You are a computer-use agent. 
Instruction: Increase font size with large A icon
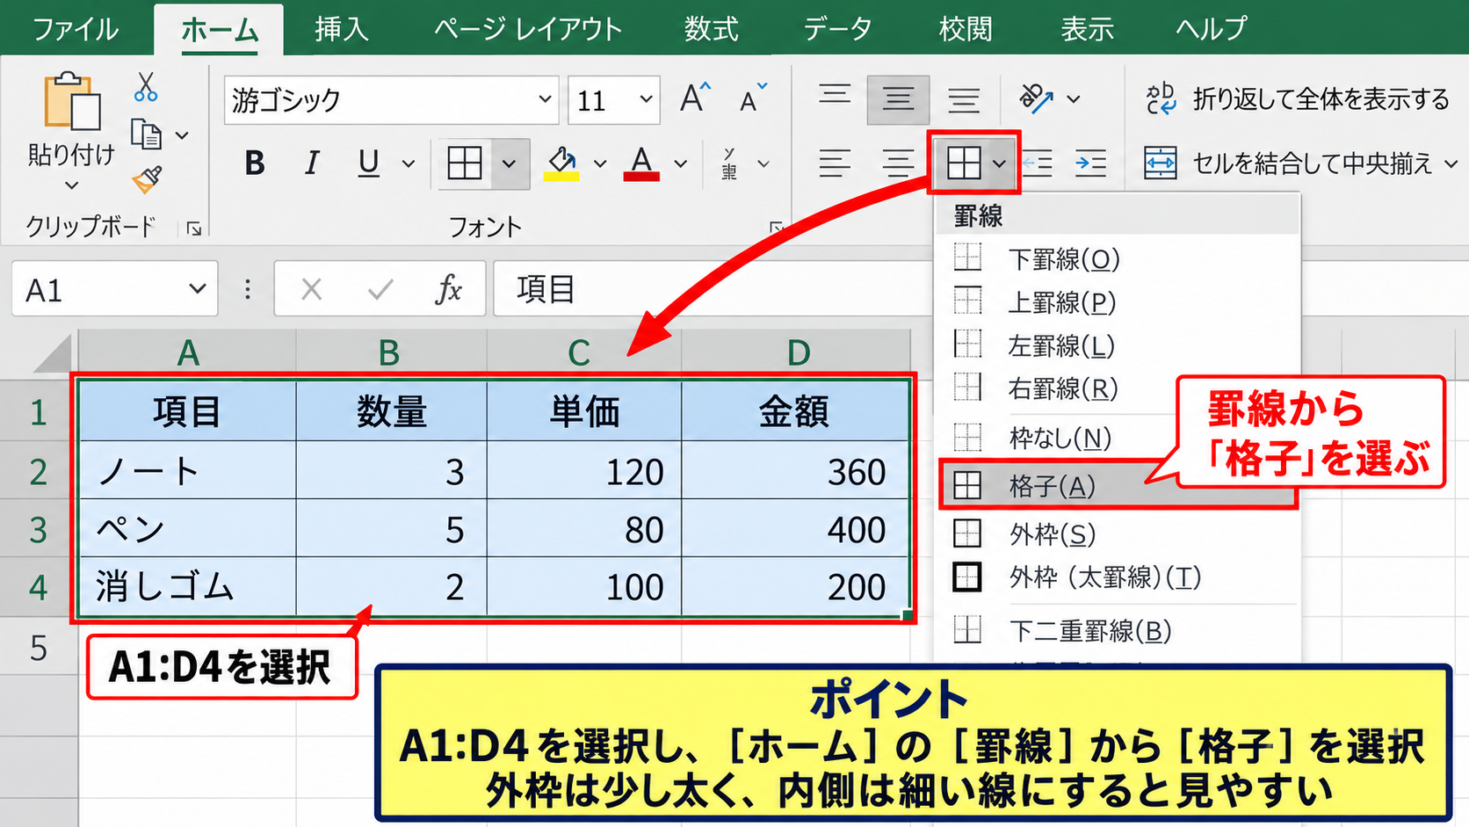coord(695,98)
